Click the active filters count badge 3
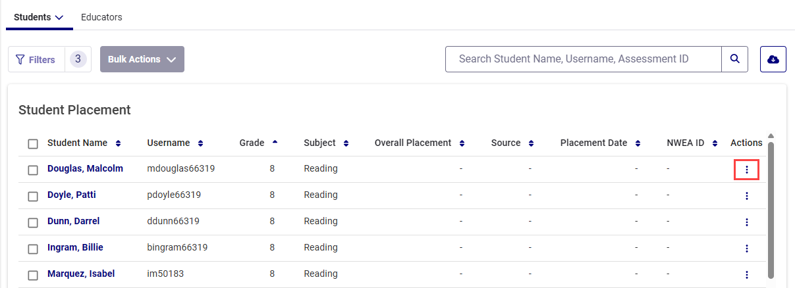This screenshot has height=288, width=795. (78, 59)
